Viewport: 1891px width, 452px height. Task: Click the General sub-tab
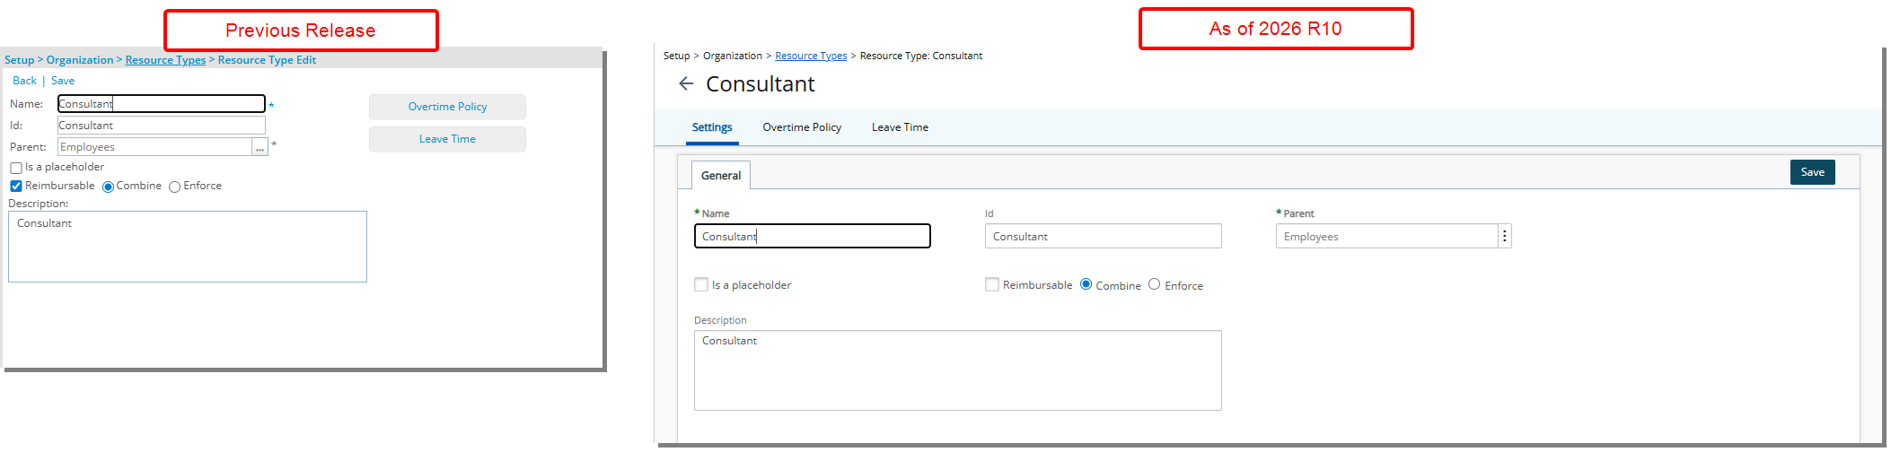721,176
